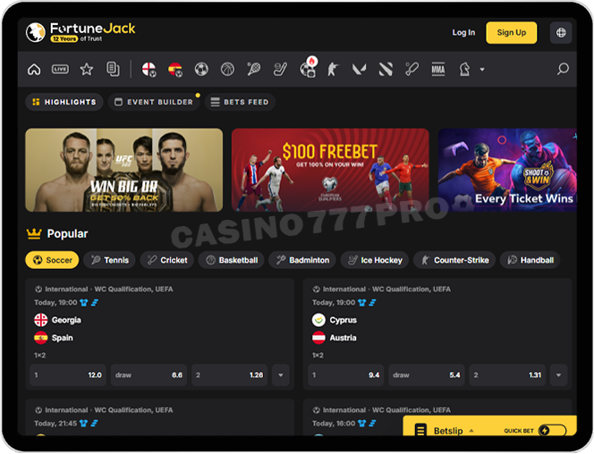
Task: Select the Handball popular filter
Action: 530,260
